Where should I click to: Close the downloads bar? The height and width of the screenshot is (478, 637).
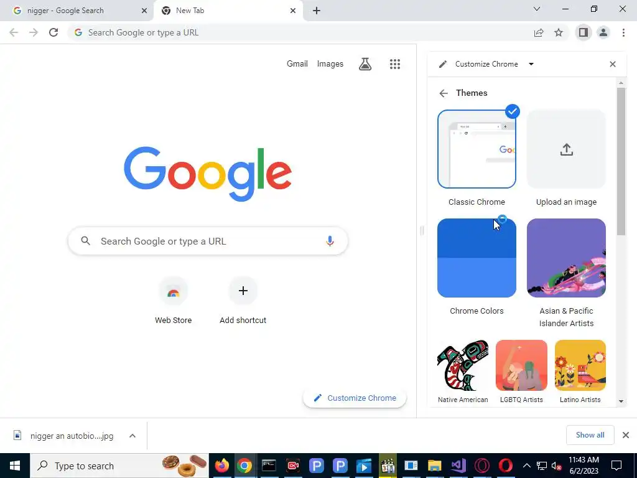point(626,435)
